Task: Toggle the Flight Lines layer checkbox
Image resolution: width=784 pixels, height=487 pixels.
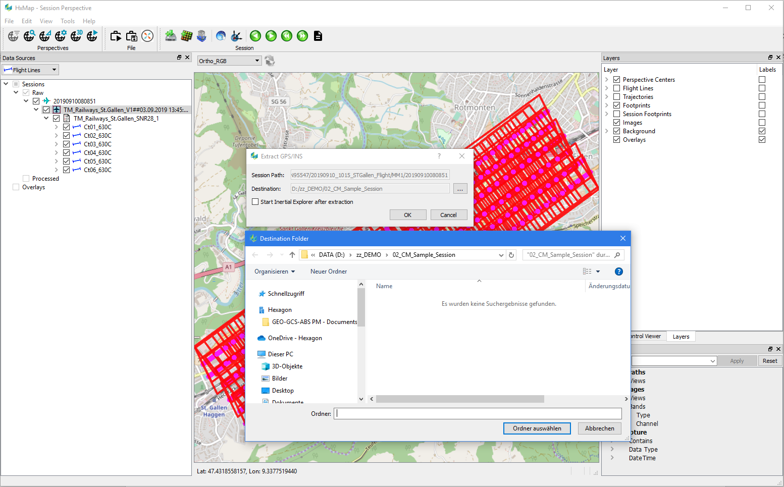Action: point(616,88)
